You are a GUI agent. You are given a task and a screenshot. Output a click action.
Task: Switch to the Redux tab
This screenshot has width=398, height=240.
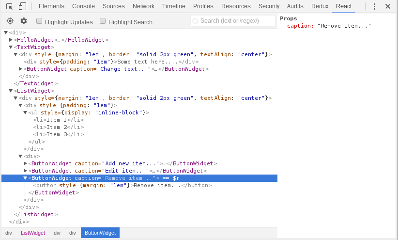(x=320, y=6)
